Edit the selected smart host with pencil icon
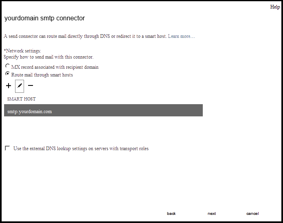This screenshot has height=223, width=283. [x=20, y=86]
